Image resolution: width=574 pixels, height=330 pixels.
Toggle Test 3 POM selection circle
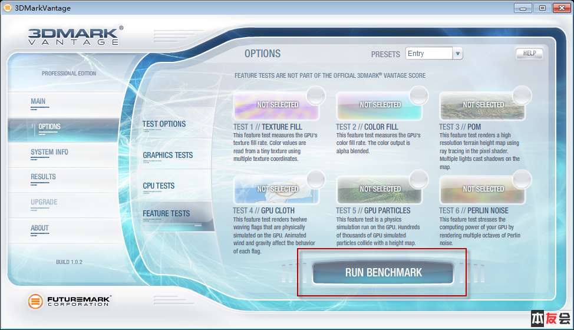click(x=522, y=95)
